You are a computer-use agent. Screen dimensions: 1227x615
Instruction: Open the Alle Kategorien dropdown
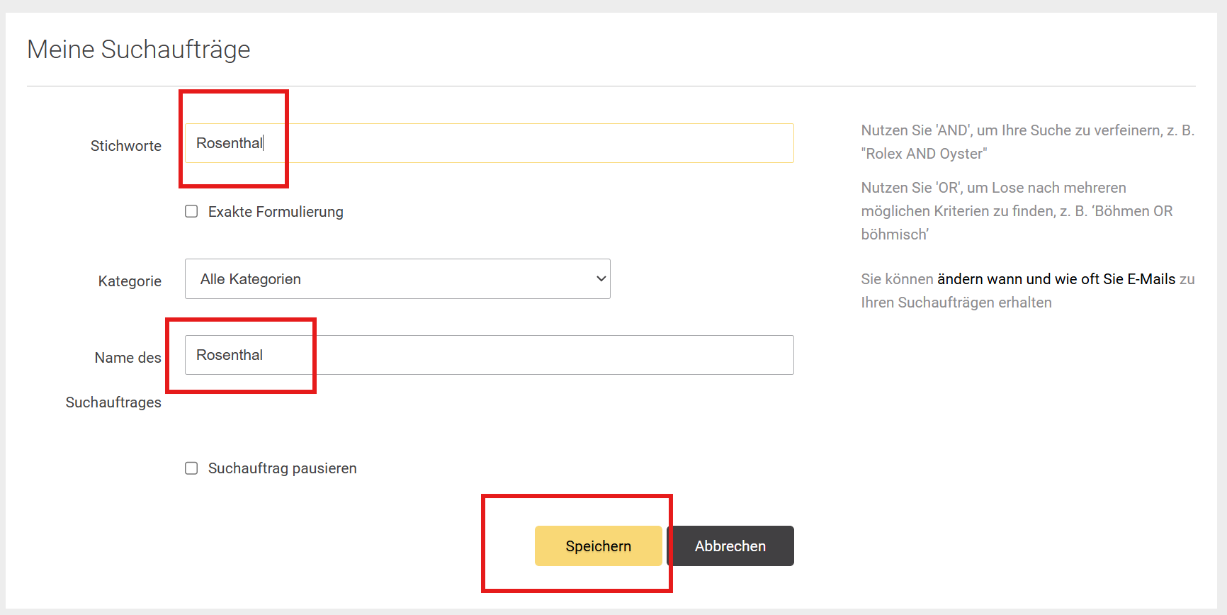tap(397, 278)
